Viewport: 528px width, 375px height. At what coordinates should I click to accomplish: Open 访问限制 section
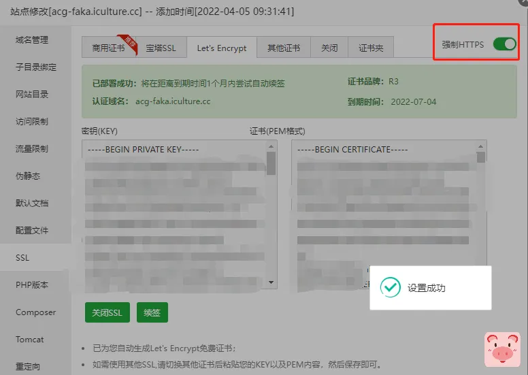pyautogui.click(x=32, y=121)
